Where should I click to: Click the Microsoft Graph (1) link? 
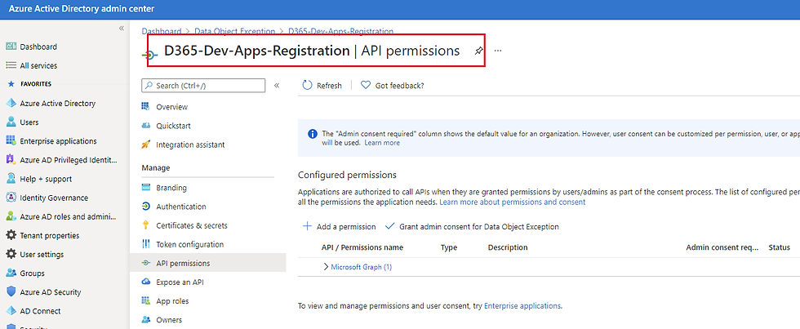coord(361,267)
